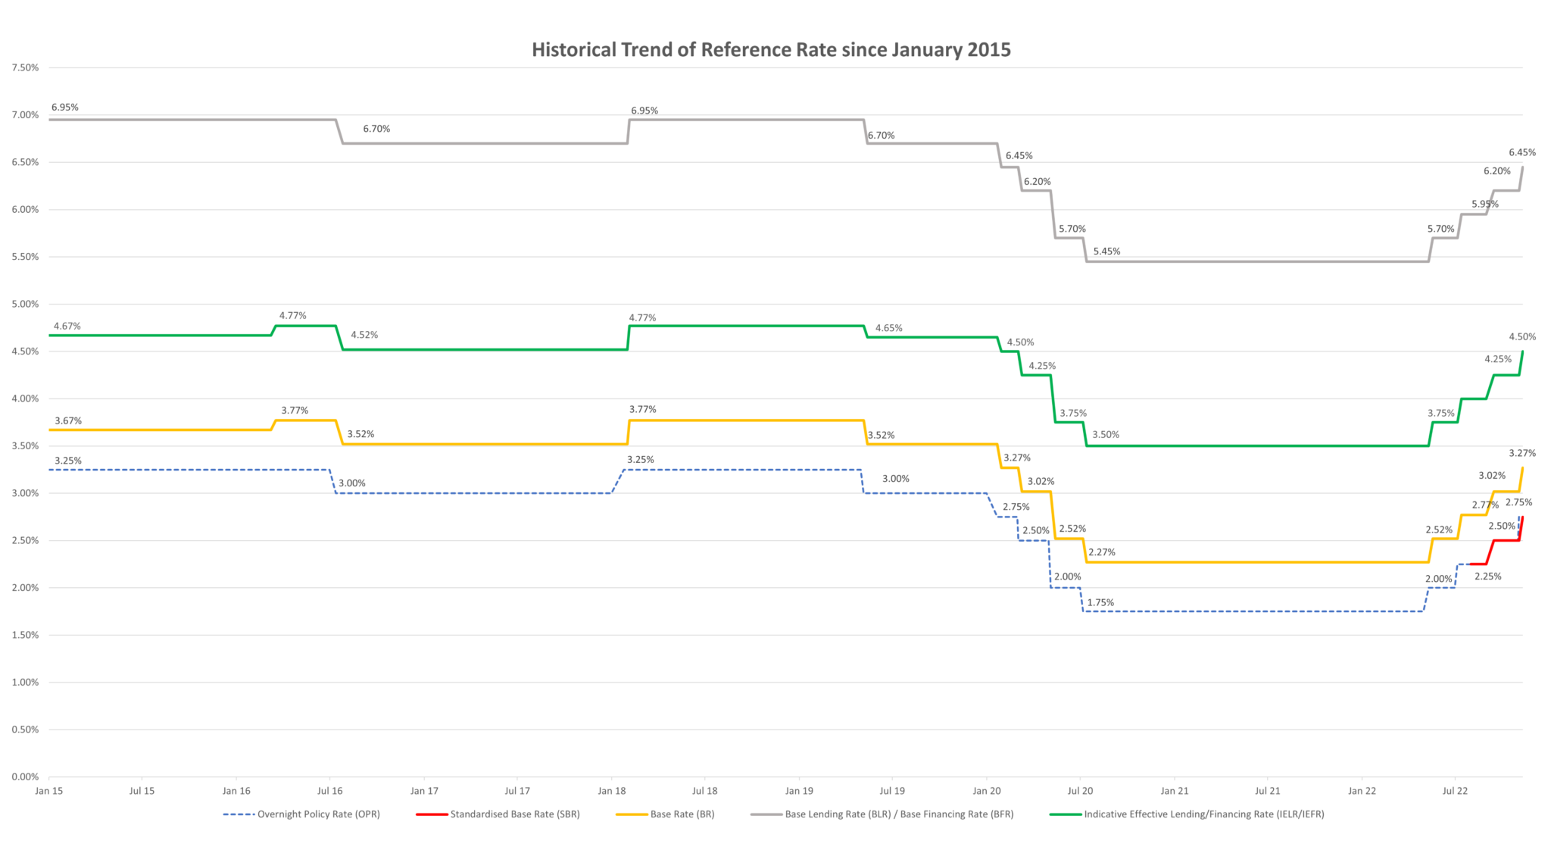Click the Indicative Effective Lending/Financing Rate legend entry
The image size is (1551, 853).
(1203, 814)
